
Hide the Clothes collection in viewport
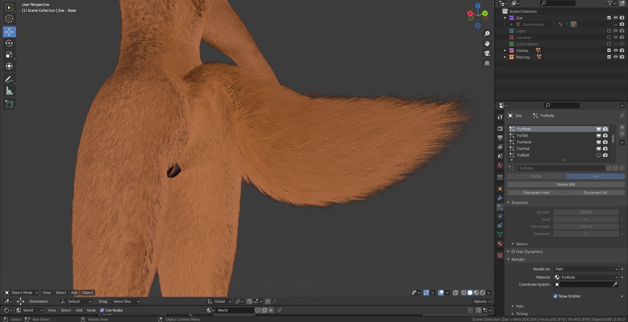615,51
